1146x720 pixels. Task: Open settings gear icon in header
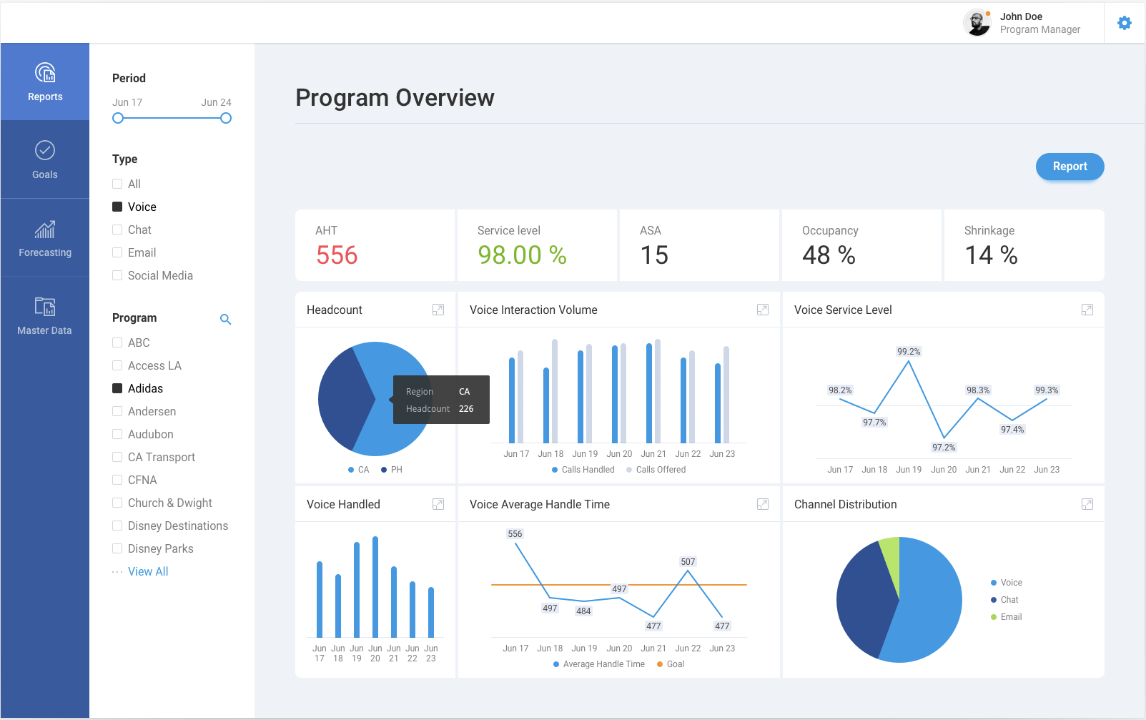[x=1125, y=23]
